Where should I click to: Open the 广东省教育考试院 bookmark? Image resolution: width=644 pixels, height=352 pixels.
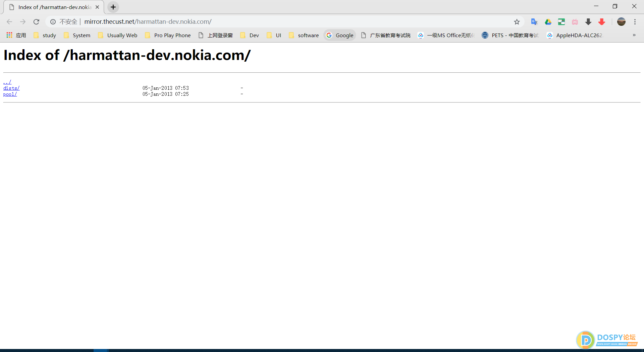(x=386, y=35)
